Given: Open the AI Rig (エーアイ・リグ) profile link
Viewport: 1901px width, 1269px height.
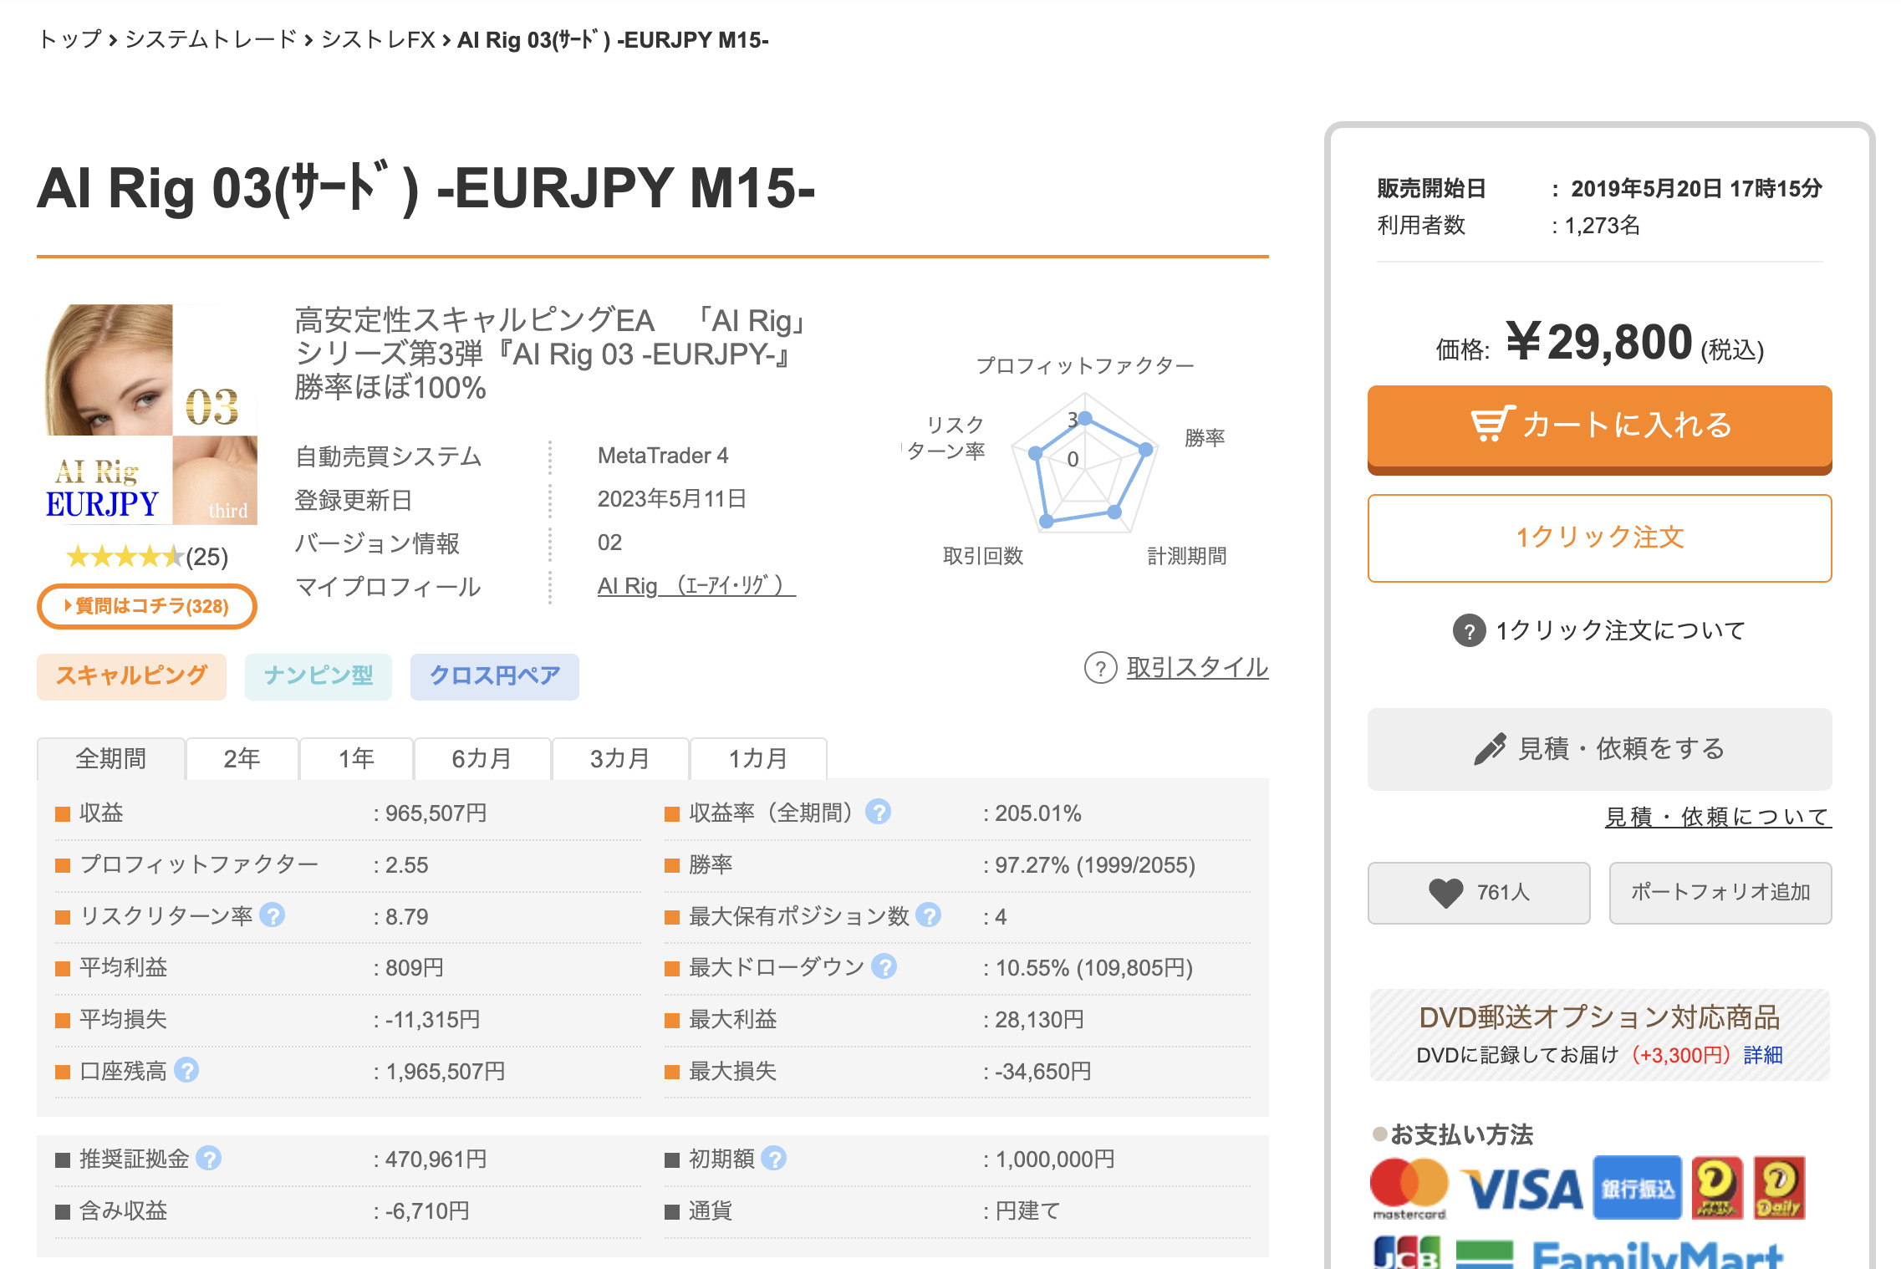Looking at the screenshot, I should coord(696,586).
